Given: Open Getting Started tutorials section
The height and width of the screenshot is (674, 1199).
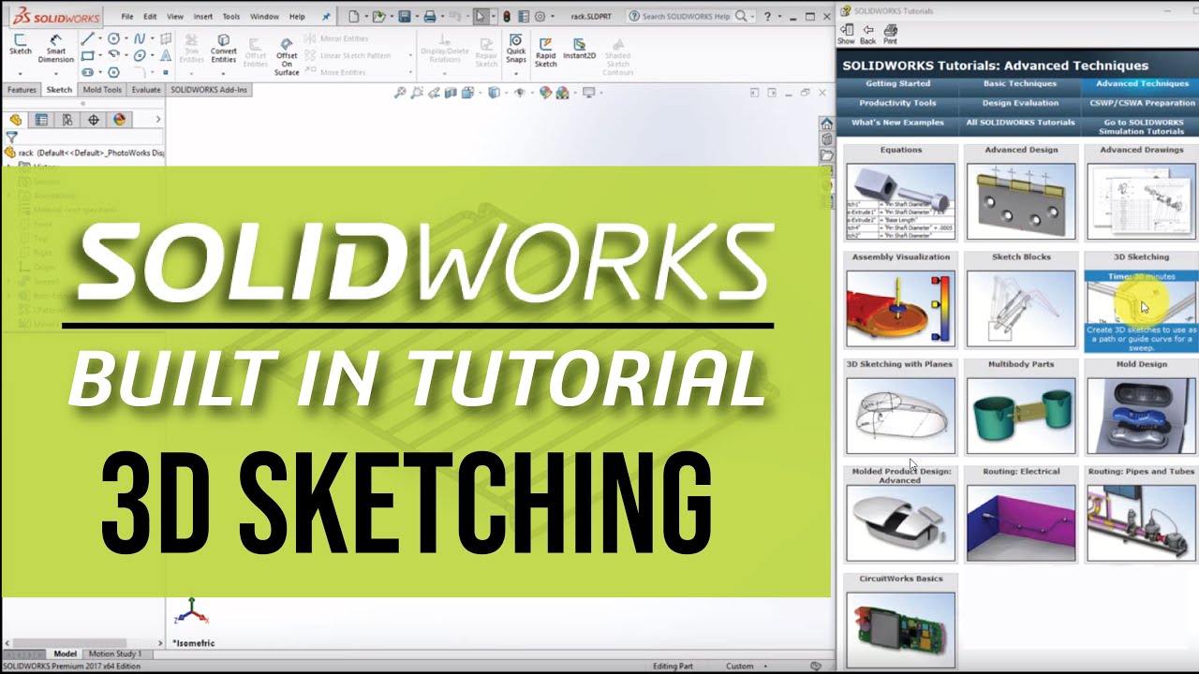Looking at the screenshot, I should click(x=897, y=83).
